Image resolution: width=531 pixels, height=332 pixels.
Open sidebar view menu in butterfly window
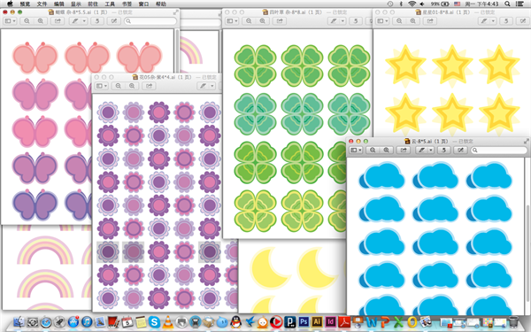coord(10,21)
